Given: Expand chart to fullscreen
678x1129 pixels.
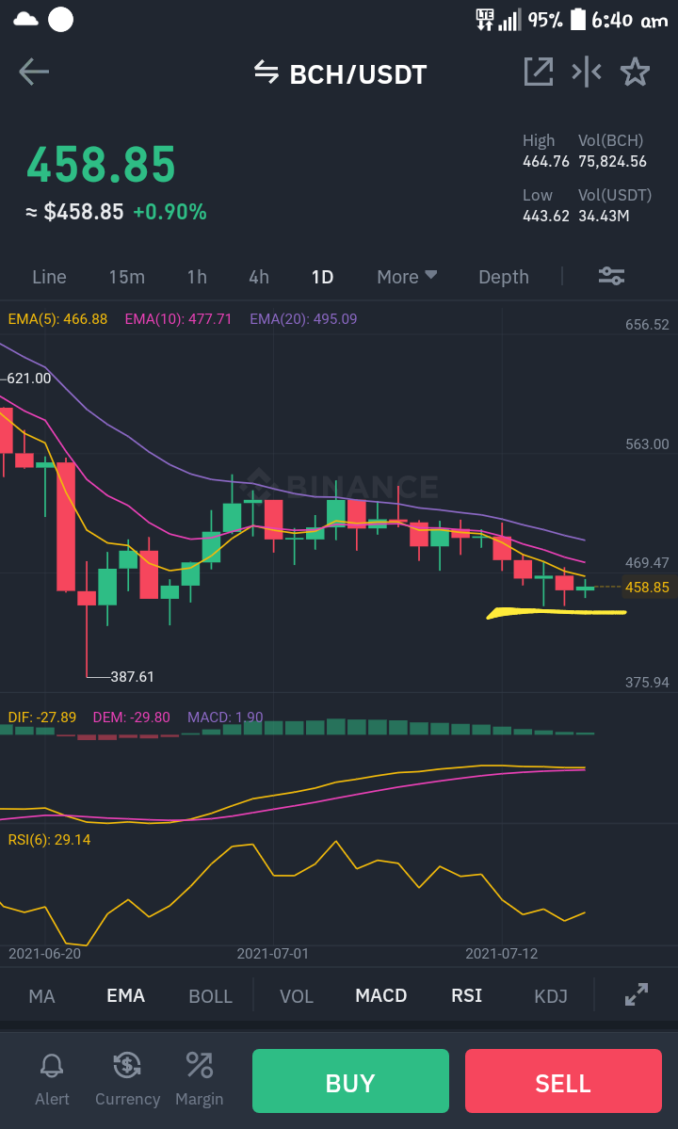Looking at the screenshot, I should 637,994.
